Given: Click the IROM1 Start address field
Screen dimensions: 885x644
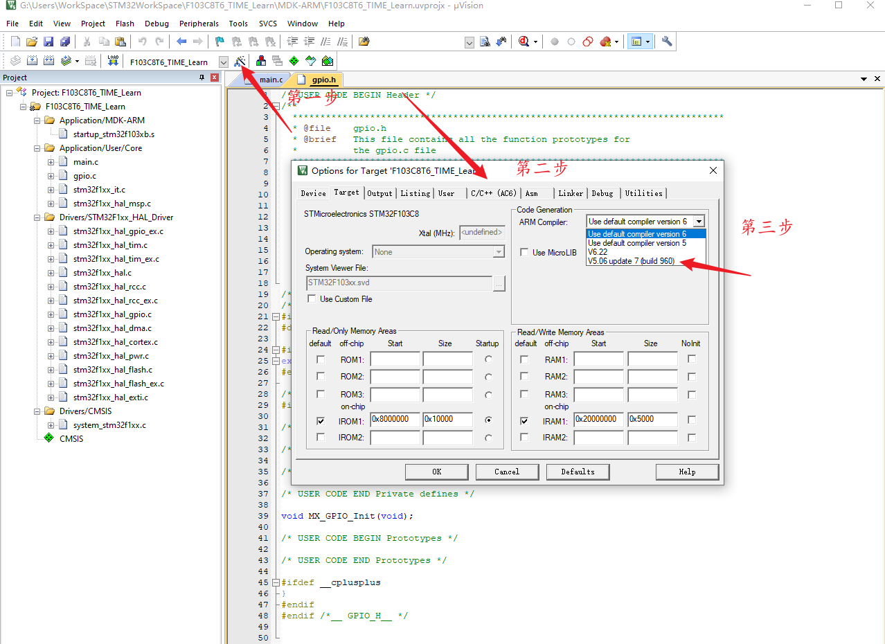Looking at the screenshot, I should (395, 420).
